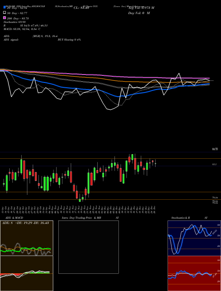221x291 pixels.
Task: Click the 'Stochastics & R SI' panel heading
Action: (x=189, y=218)
